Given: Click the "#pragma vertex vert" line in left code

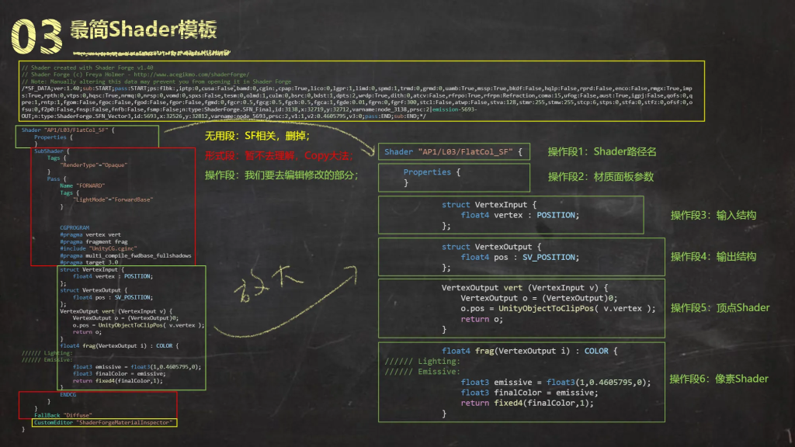Looking at the screenshot, I should point(90,234).
